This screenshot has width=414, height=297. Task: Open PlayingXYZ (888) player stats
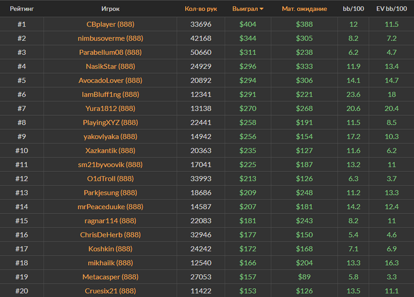(x=111, y=123)
